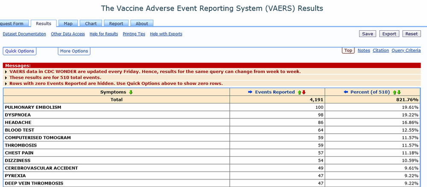Follow the Help with Exports link
The width and height of the screenshot is (427, 187).
(166, 34)
